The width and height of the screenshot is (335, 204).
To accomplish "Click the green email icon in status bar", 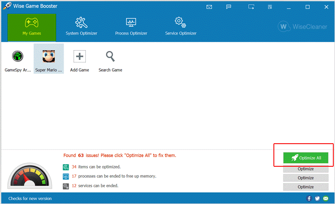I will click(326, 199).
